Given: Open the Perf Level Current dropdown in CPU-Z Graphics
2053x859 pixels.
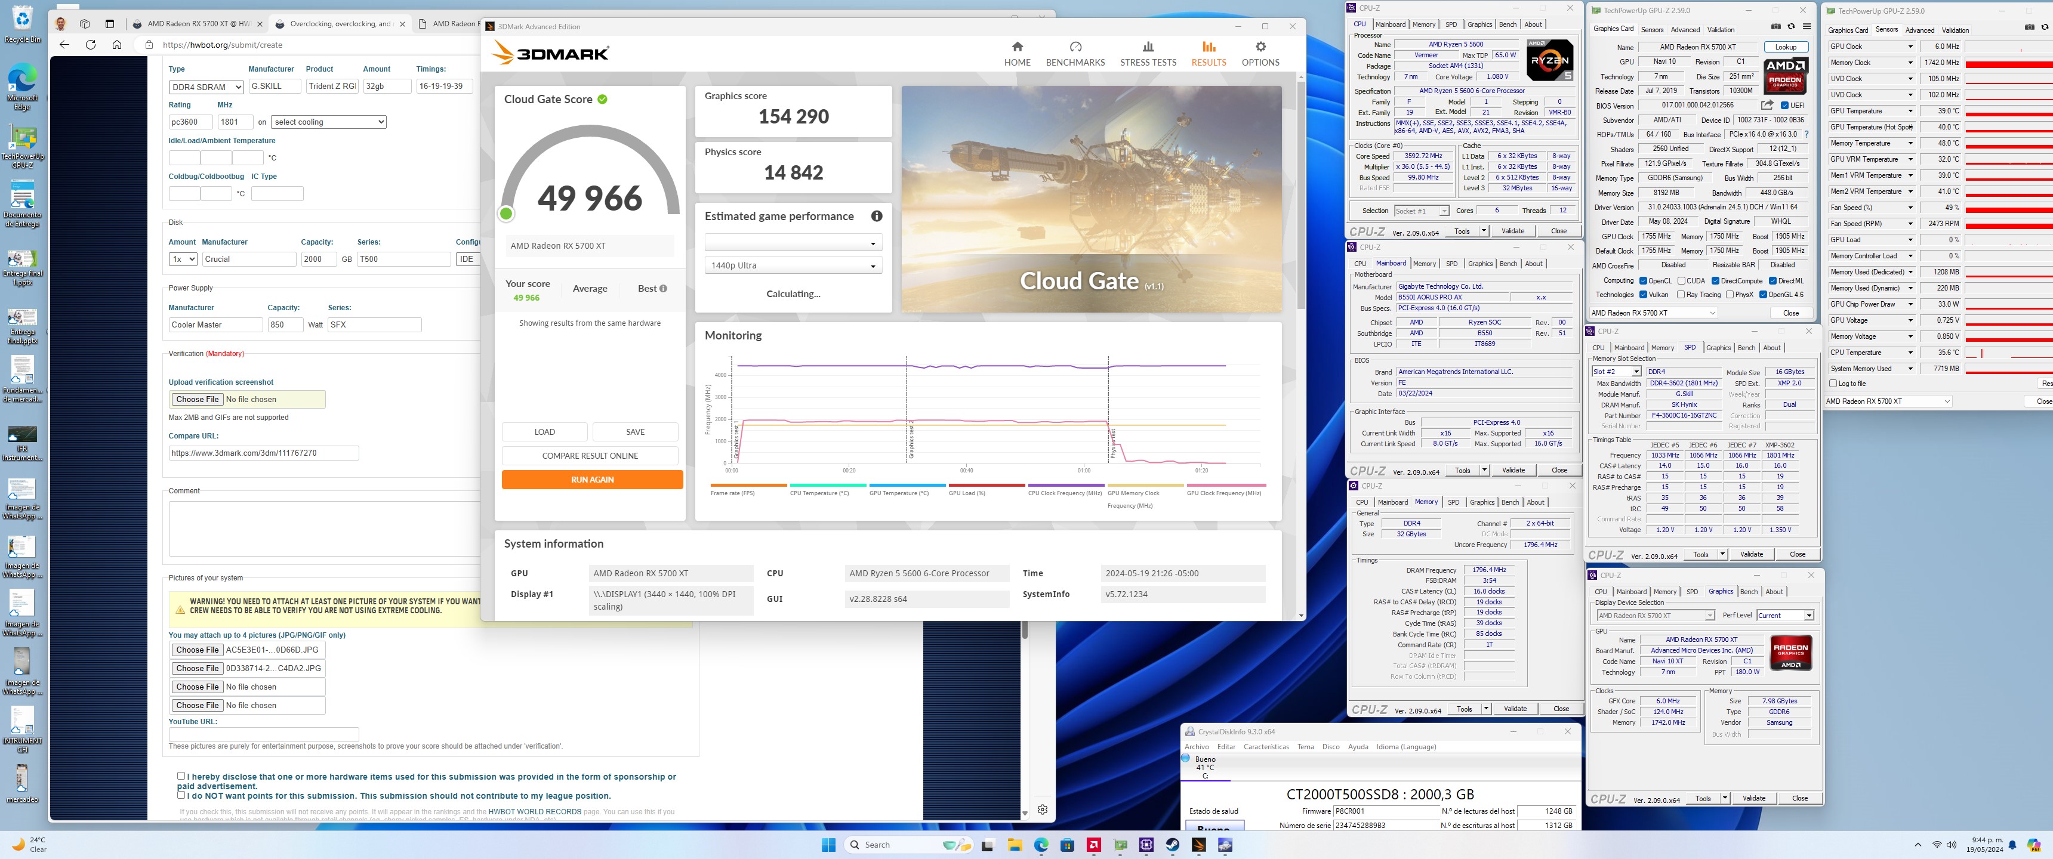Looking at the screenshot, I should [x=1785, y=615].
